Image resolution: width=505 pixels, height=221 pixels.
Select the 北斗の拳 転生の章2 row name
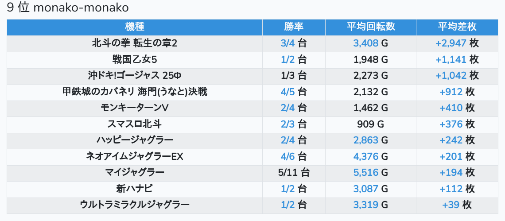coord(135,43)
